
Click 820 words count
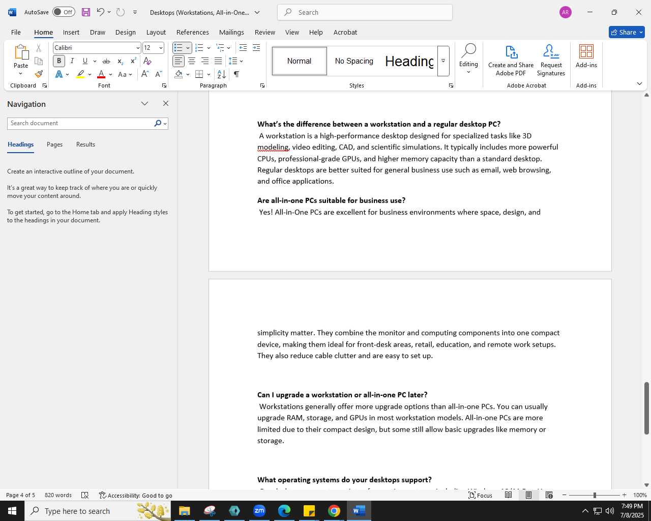coord(58,495)
